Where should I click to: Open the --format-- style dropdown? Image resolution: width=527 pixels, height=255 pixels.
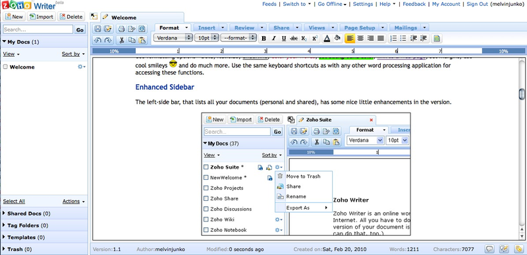click(x=238, y=38)
